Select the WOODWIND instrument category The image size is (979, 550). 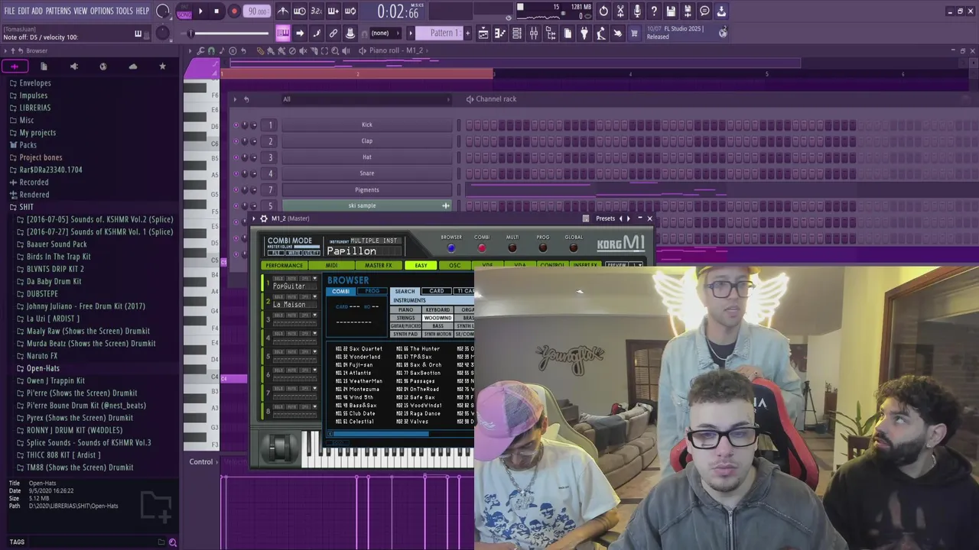coord(437,318)
